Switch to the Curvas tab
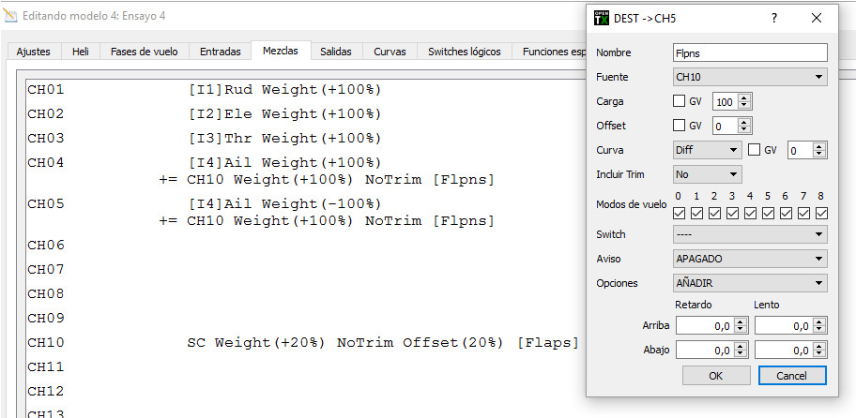The image size is (856, 418). click(x=390, y=52)
